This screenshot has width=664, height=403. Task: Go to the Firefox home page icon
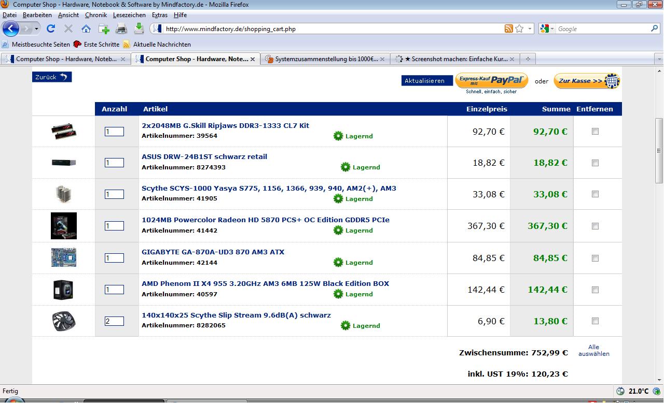pos(86,29)
